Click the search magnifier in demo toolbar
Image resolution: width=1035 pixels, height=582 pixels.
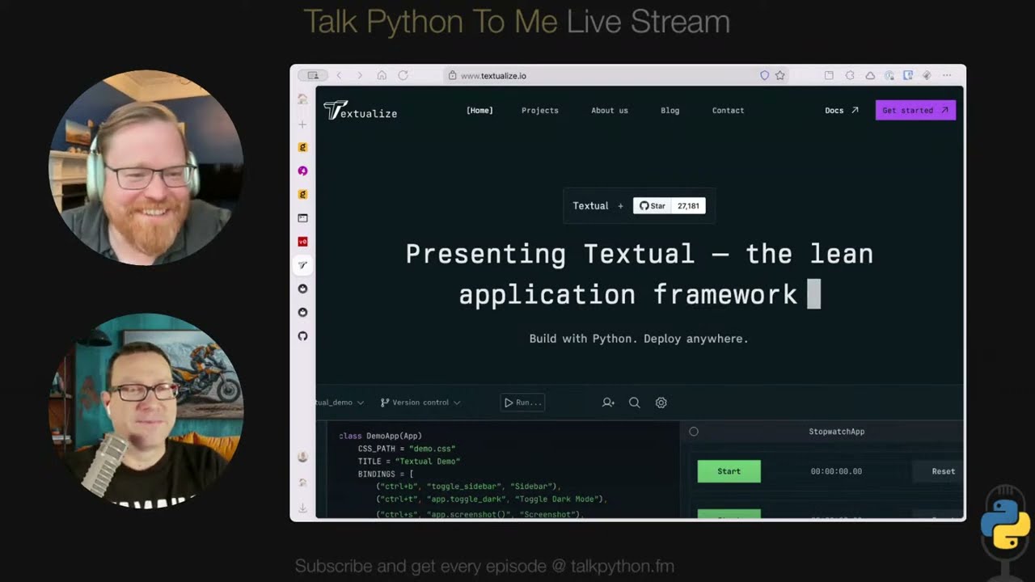(634, 403)
